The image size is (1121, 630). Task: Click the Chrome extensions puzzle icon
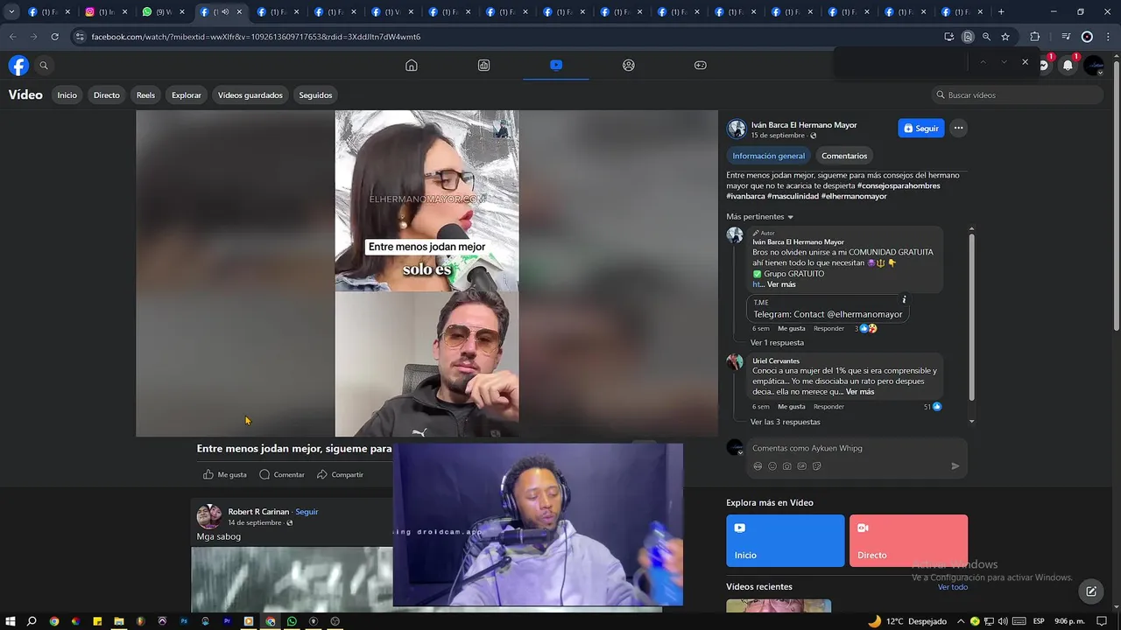click(1034, 37)
